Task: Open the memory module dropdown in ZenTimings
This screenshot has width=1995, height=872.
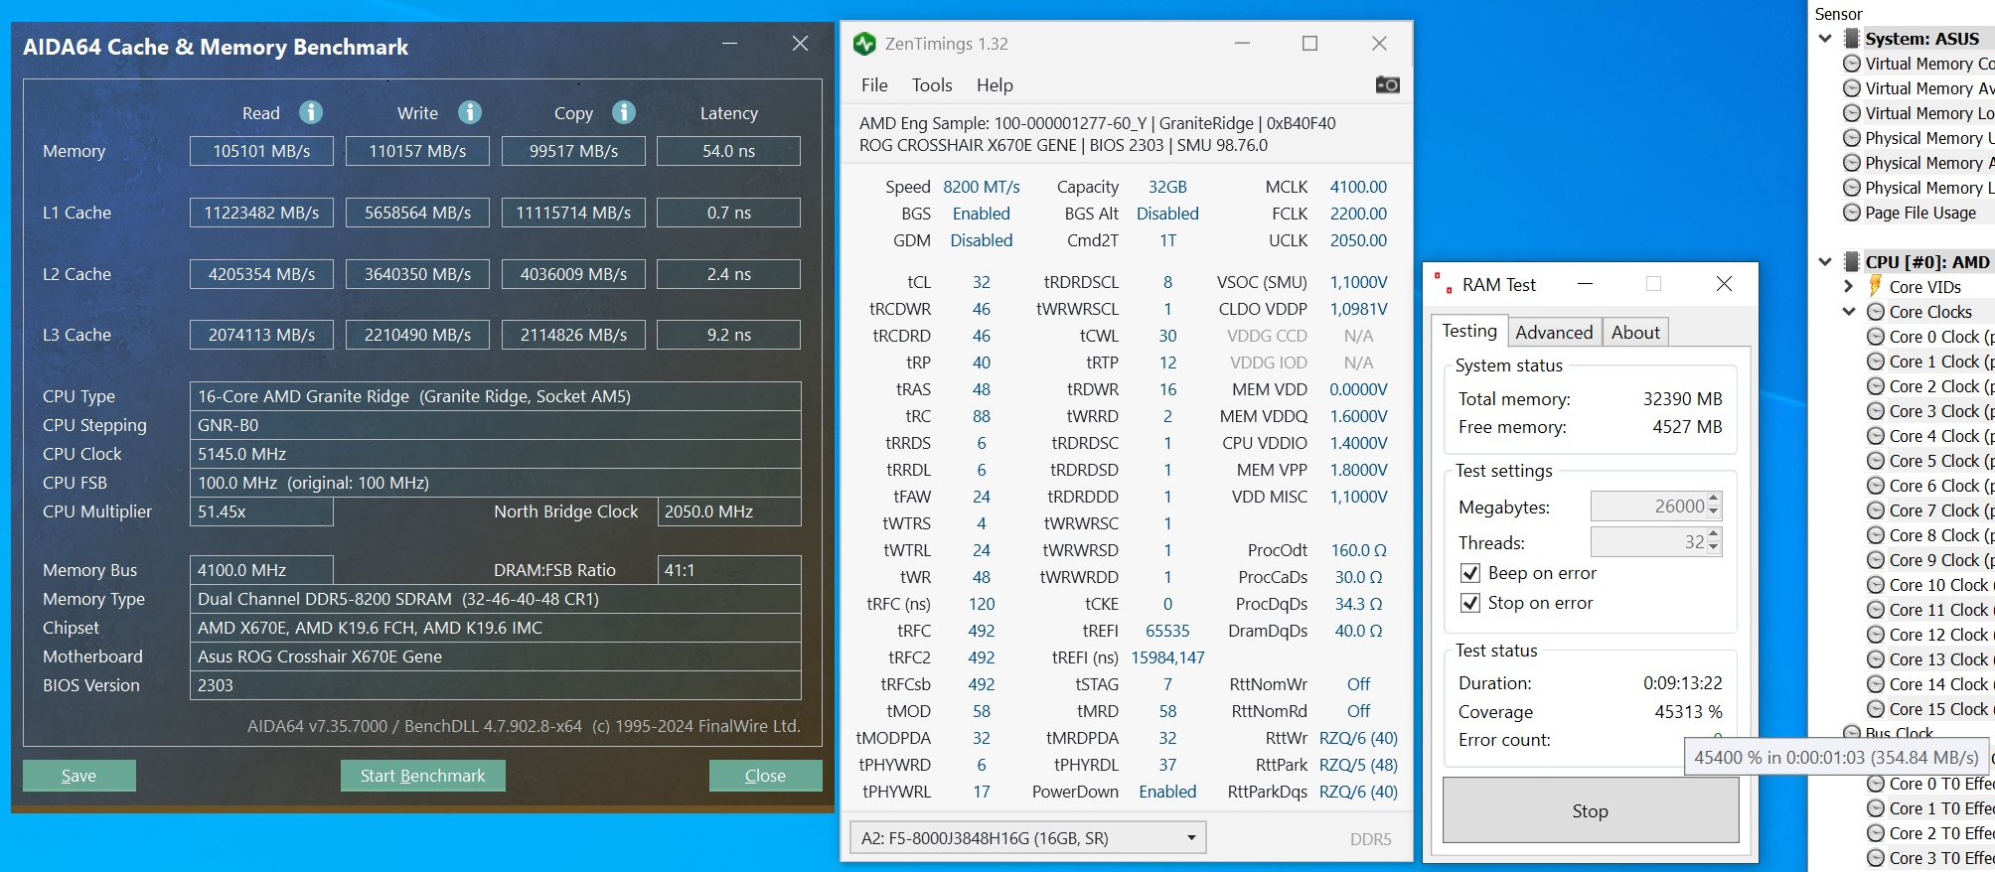Action: click(1027, 838)
